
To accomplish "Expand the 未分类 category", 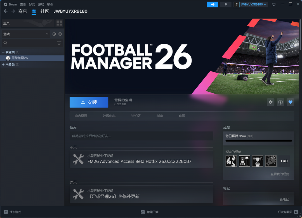I will (x=3, y=64).
